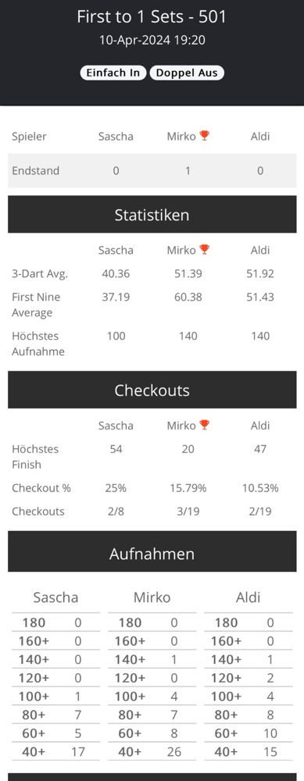Screen dimensions: 304x781
Task: Click Mirko's Endstand score of 1
Action: (x=188, y=171)
